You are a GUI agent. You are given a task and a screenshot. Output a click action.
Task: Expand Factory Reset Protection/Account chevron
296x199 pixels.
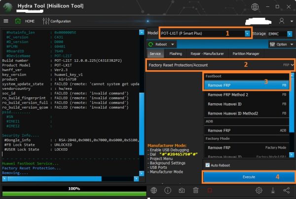[293, 65]
